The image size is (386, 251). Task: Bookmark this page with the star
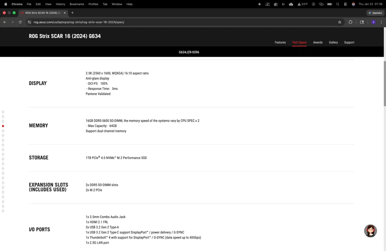pos(340,22)
